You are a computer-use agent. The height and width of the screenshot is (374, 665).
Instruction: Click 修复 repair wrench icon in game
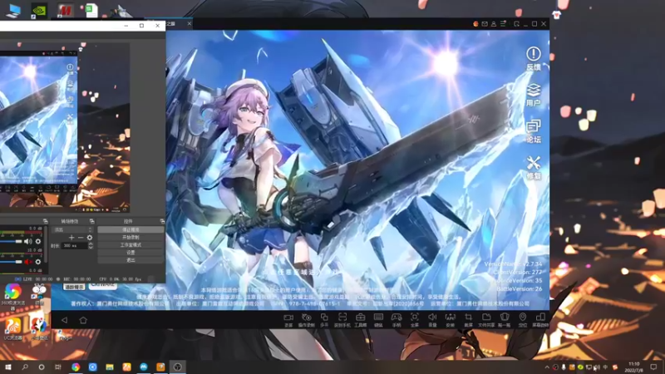pos(533,168)
